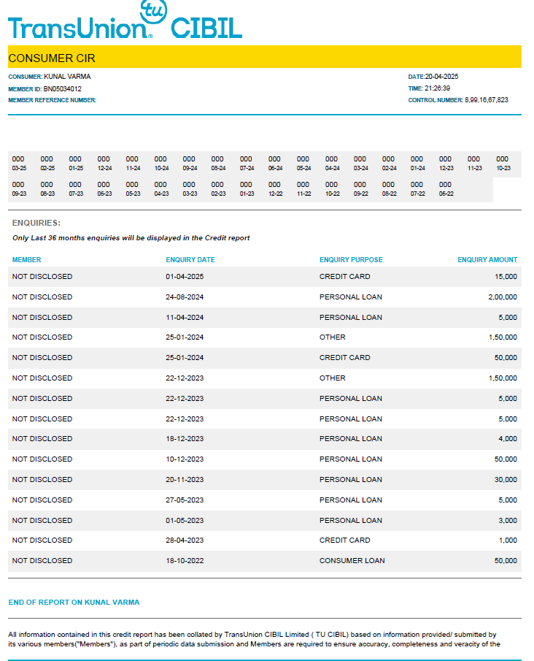This screenshot has width=534, height=661.
Task: Click the ENQUIRIES: section heading
Action: [x=36, y=223]
